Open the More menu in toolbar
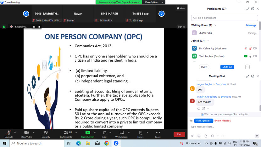261x147 pixels. click(x=158, y=133)
